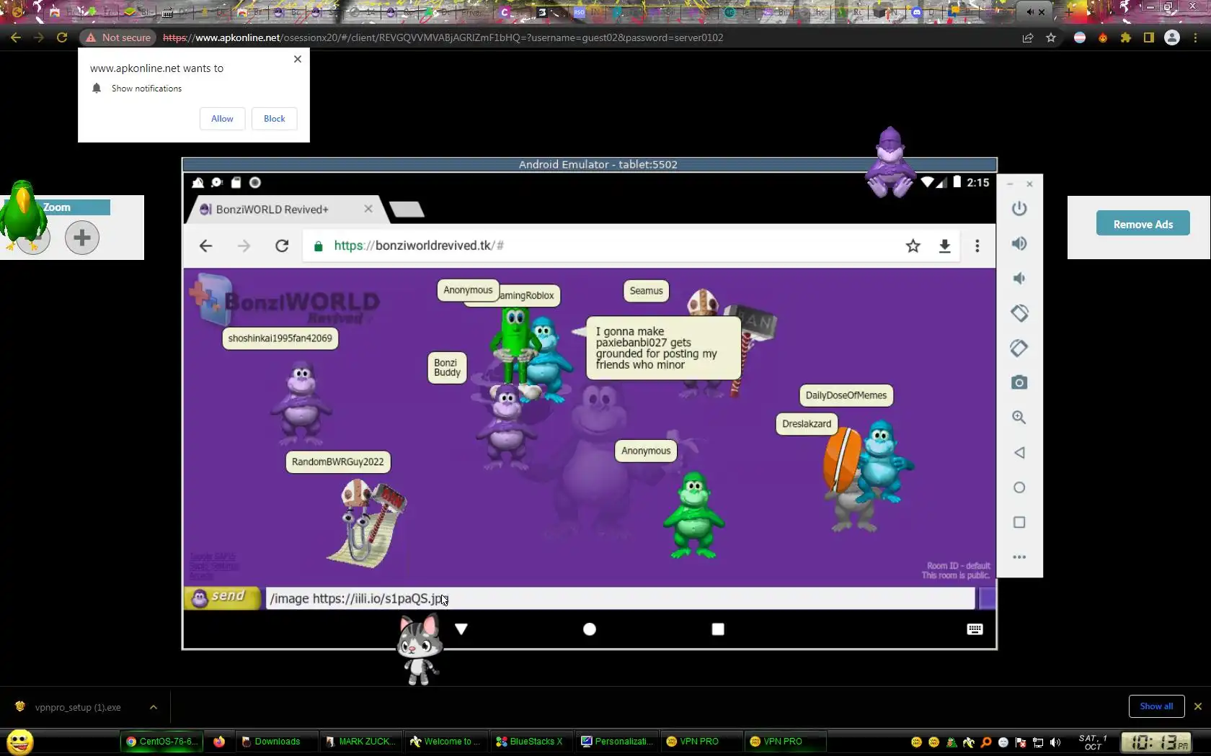This screenshot has height=756, width=1211.
Task: Click the emulator sidebar home circle
Action: (x=1019, y=487)
